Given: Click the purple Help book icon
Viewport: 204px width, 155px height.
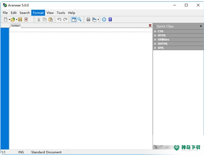Looking at the screenshot, I should pos(110,20).
